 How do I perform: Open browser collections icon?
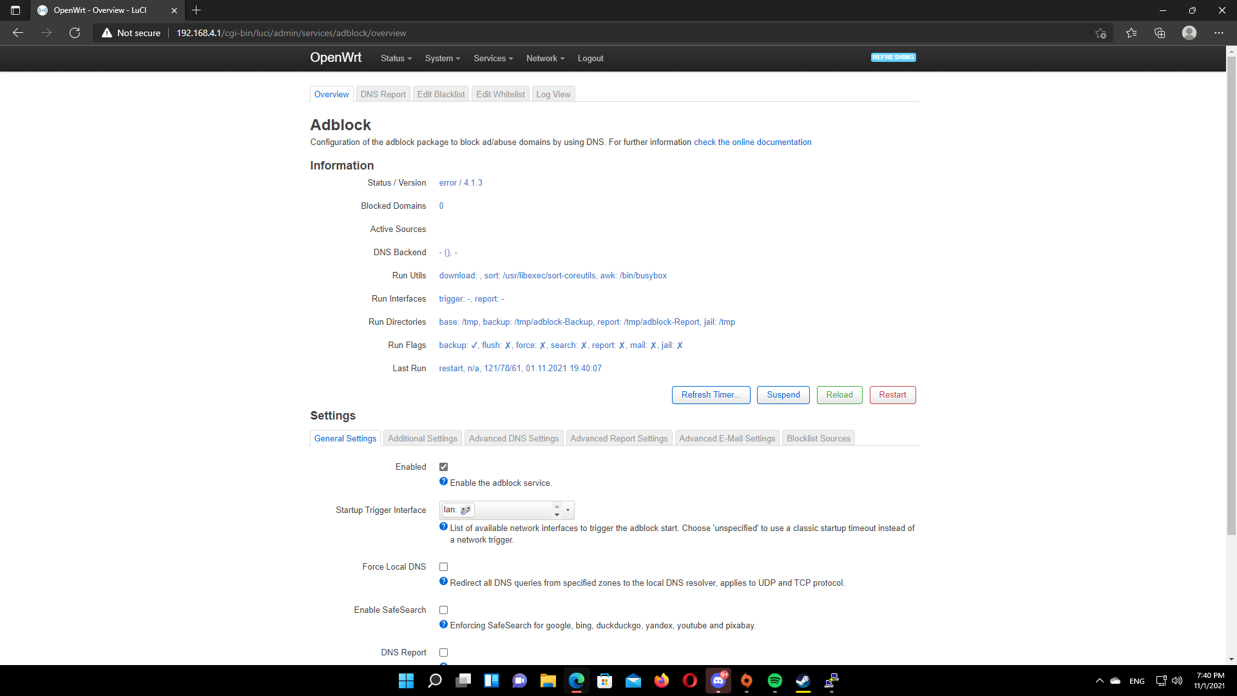(1160, 33)
